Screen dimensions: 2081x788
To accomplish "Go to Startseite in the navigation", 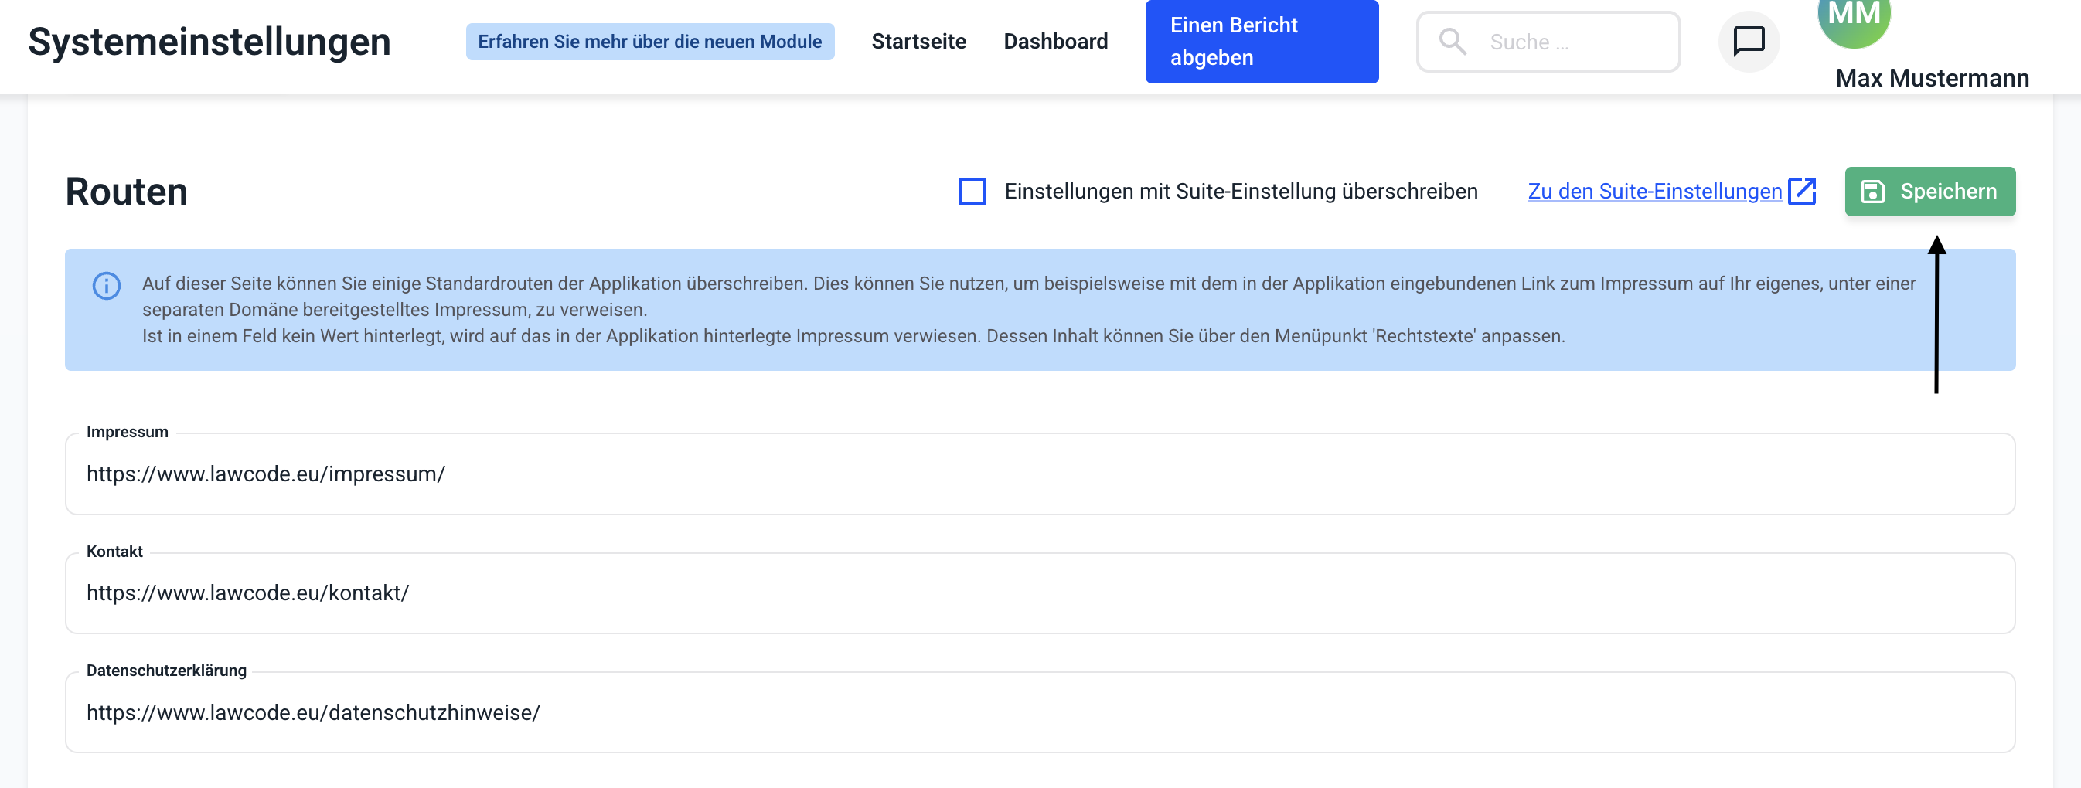I will pyautogui.click(x=918, y=41).
